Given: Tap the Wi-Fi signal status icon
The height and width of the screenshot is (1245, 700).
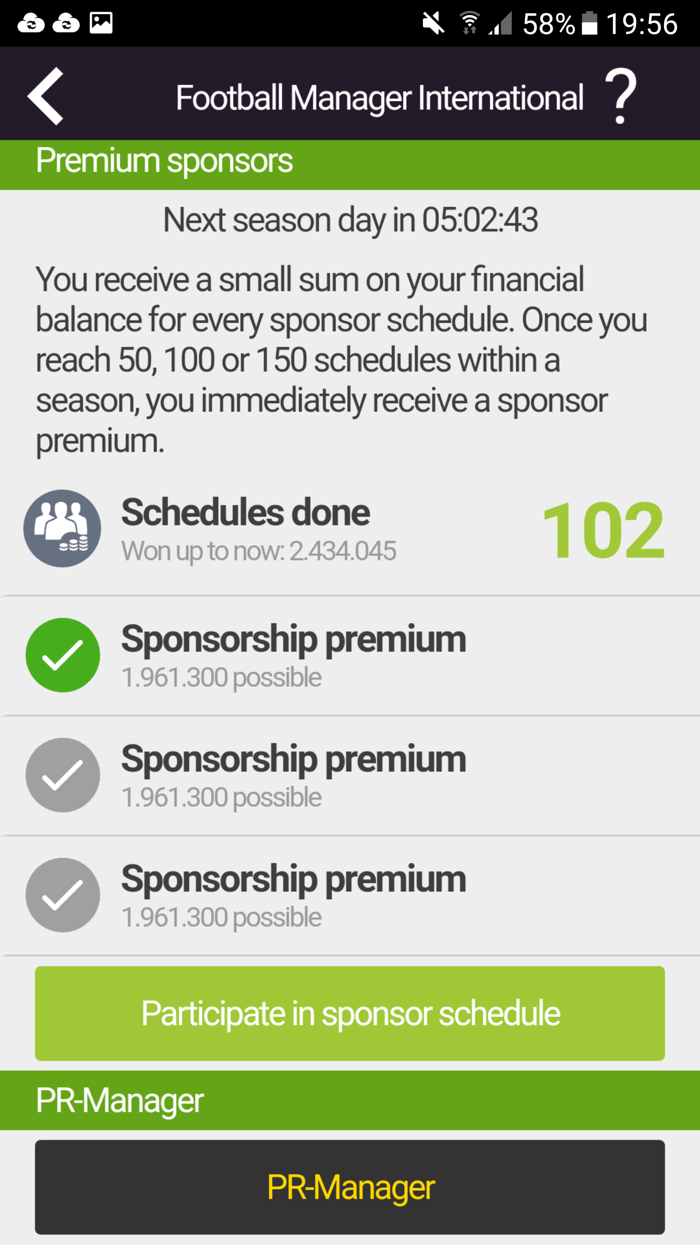Looking at the screenshot, I should click(469, 23).
